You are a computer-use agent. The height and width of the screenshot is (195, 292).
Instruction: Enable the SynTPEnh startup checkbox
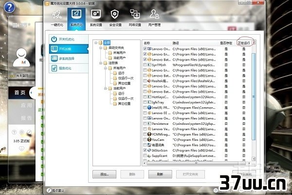[x=145, y=65]
